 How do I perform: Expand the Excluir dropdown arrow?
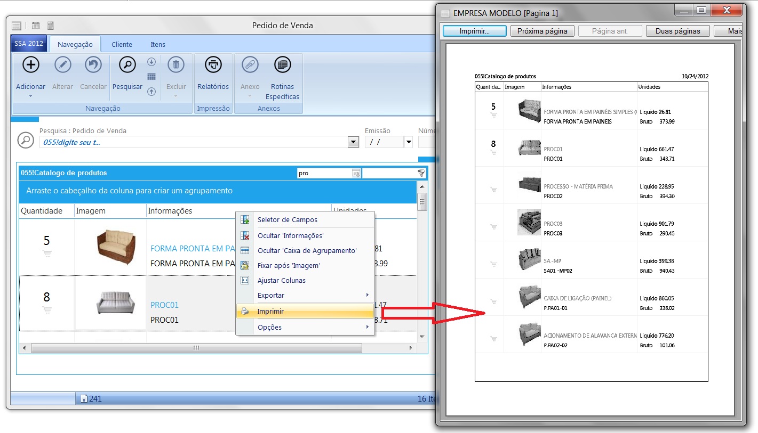176,96
